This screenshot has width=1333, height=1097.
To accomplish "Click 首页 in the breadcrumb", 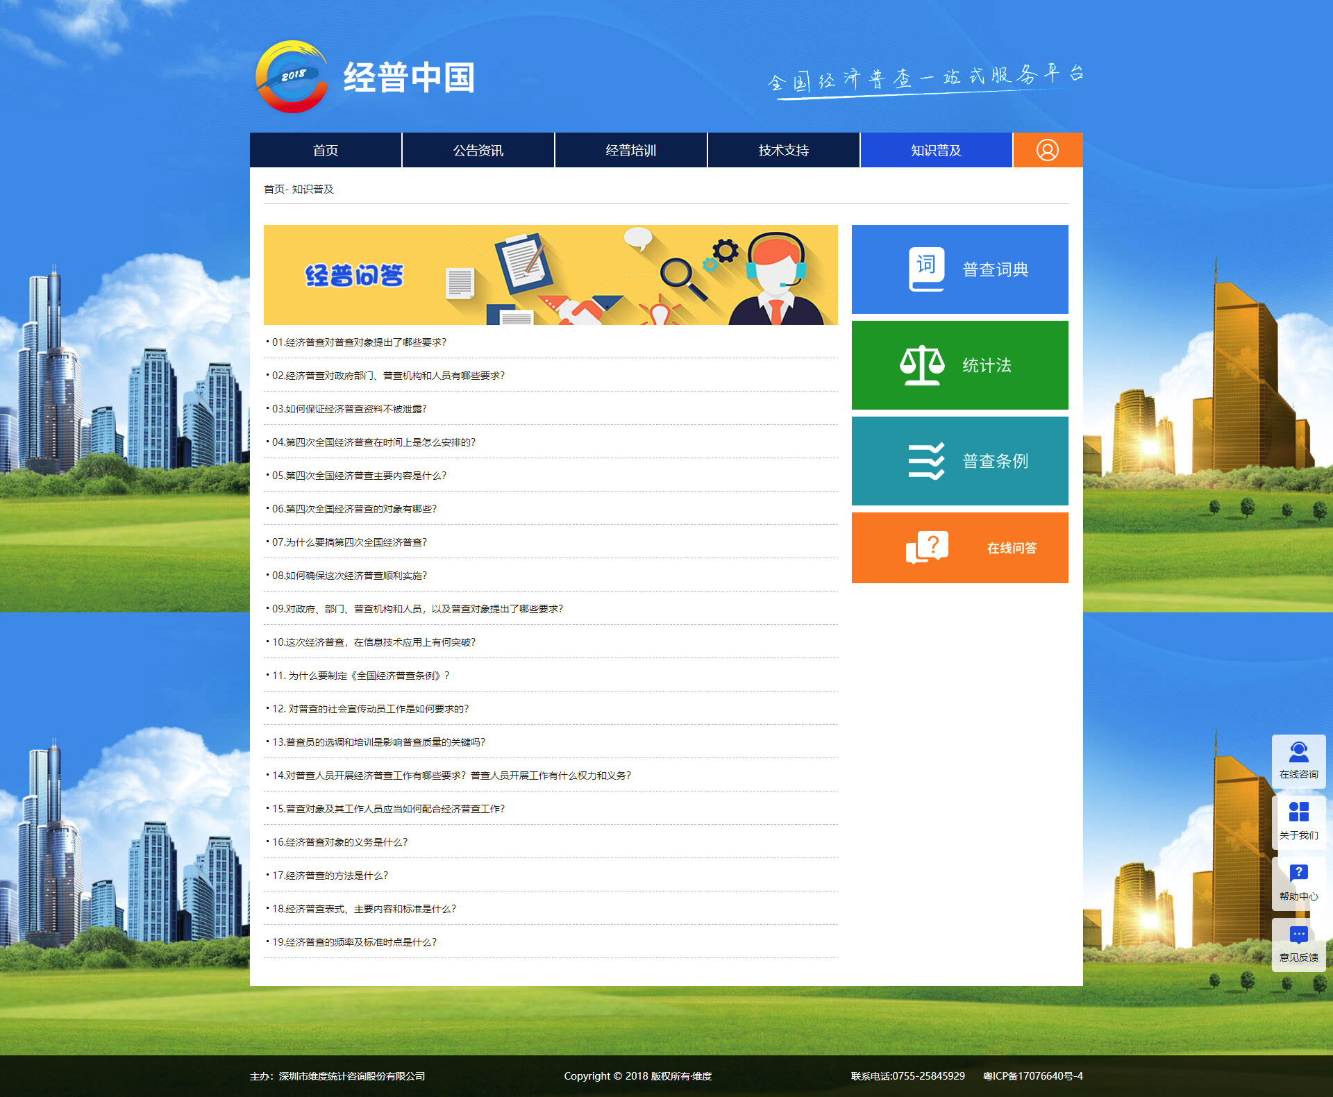I will click(274, 189).
